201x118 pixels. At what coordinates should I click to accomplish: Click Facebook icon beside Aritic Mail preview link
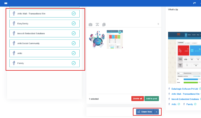tap(169, 94)
